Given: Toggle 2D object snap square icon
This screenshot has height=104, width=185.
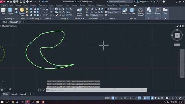Looking at the screenshot, I should (139, 98).
